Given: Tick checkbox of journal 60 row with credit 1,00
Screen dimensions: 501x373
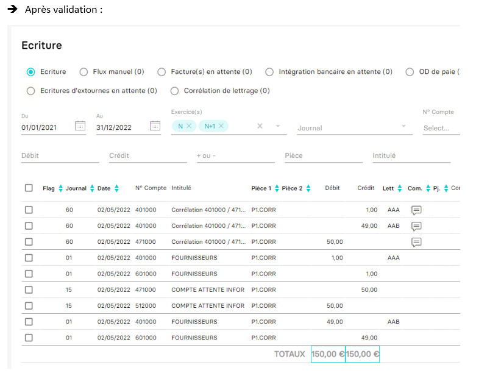Looking at the screenshot, I should coord(29,210).
